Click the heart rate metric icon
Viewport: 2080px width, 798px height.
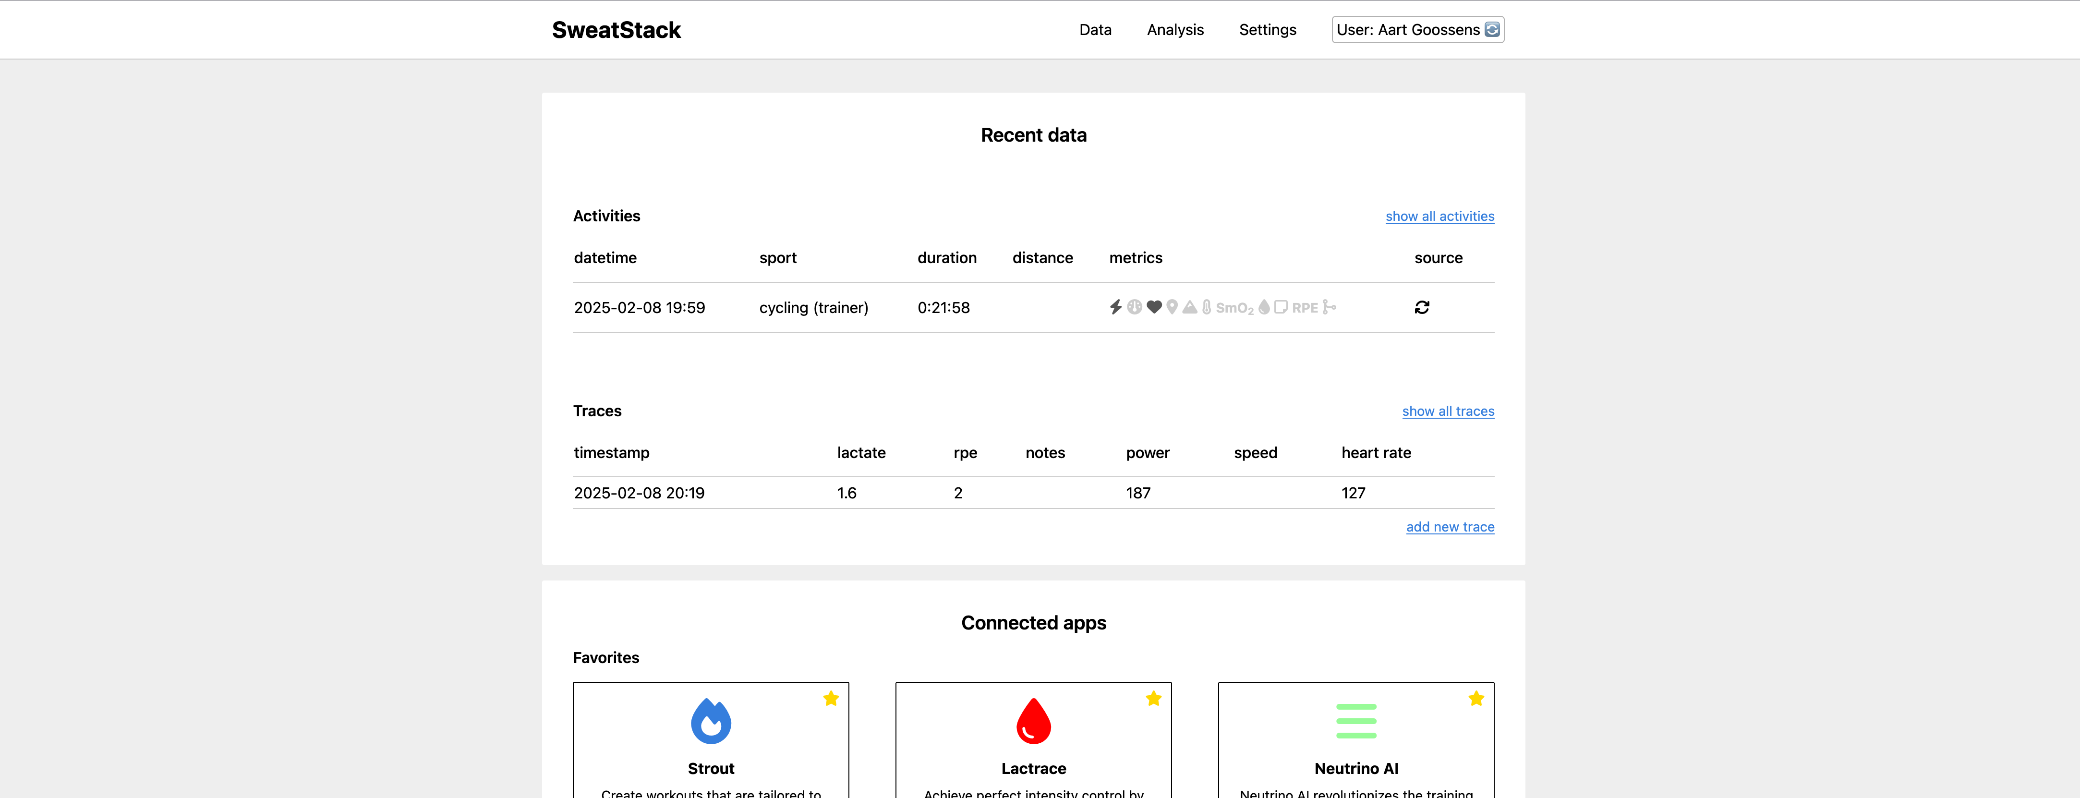pos(1154,307)
